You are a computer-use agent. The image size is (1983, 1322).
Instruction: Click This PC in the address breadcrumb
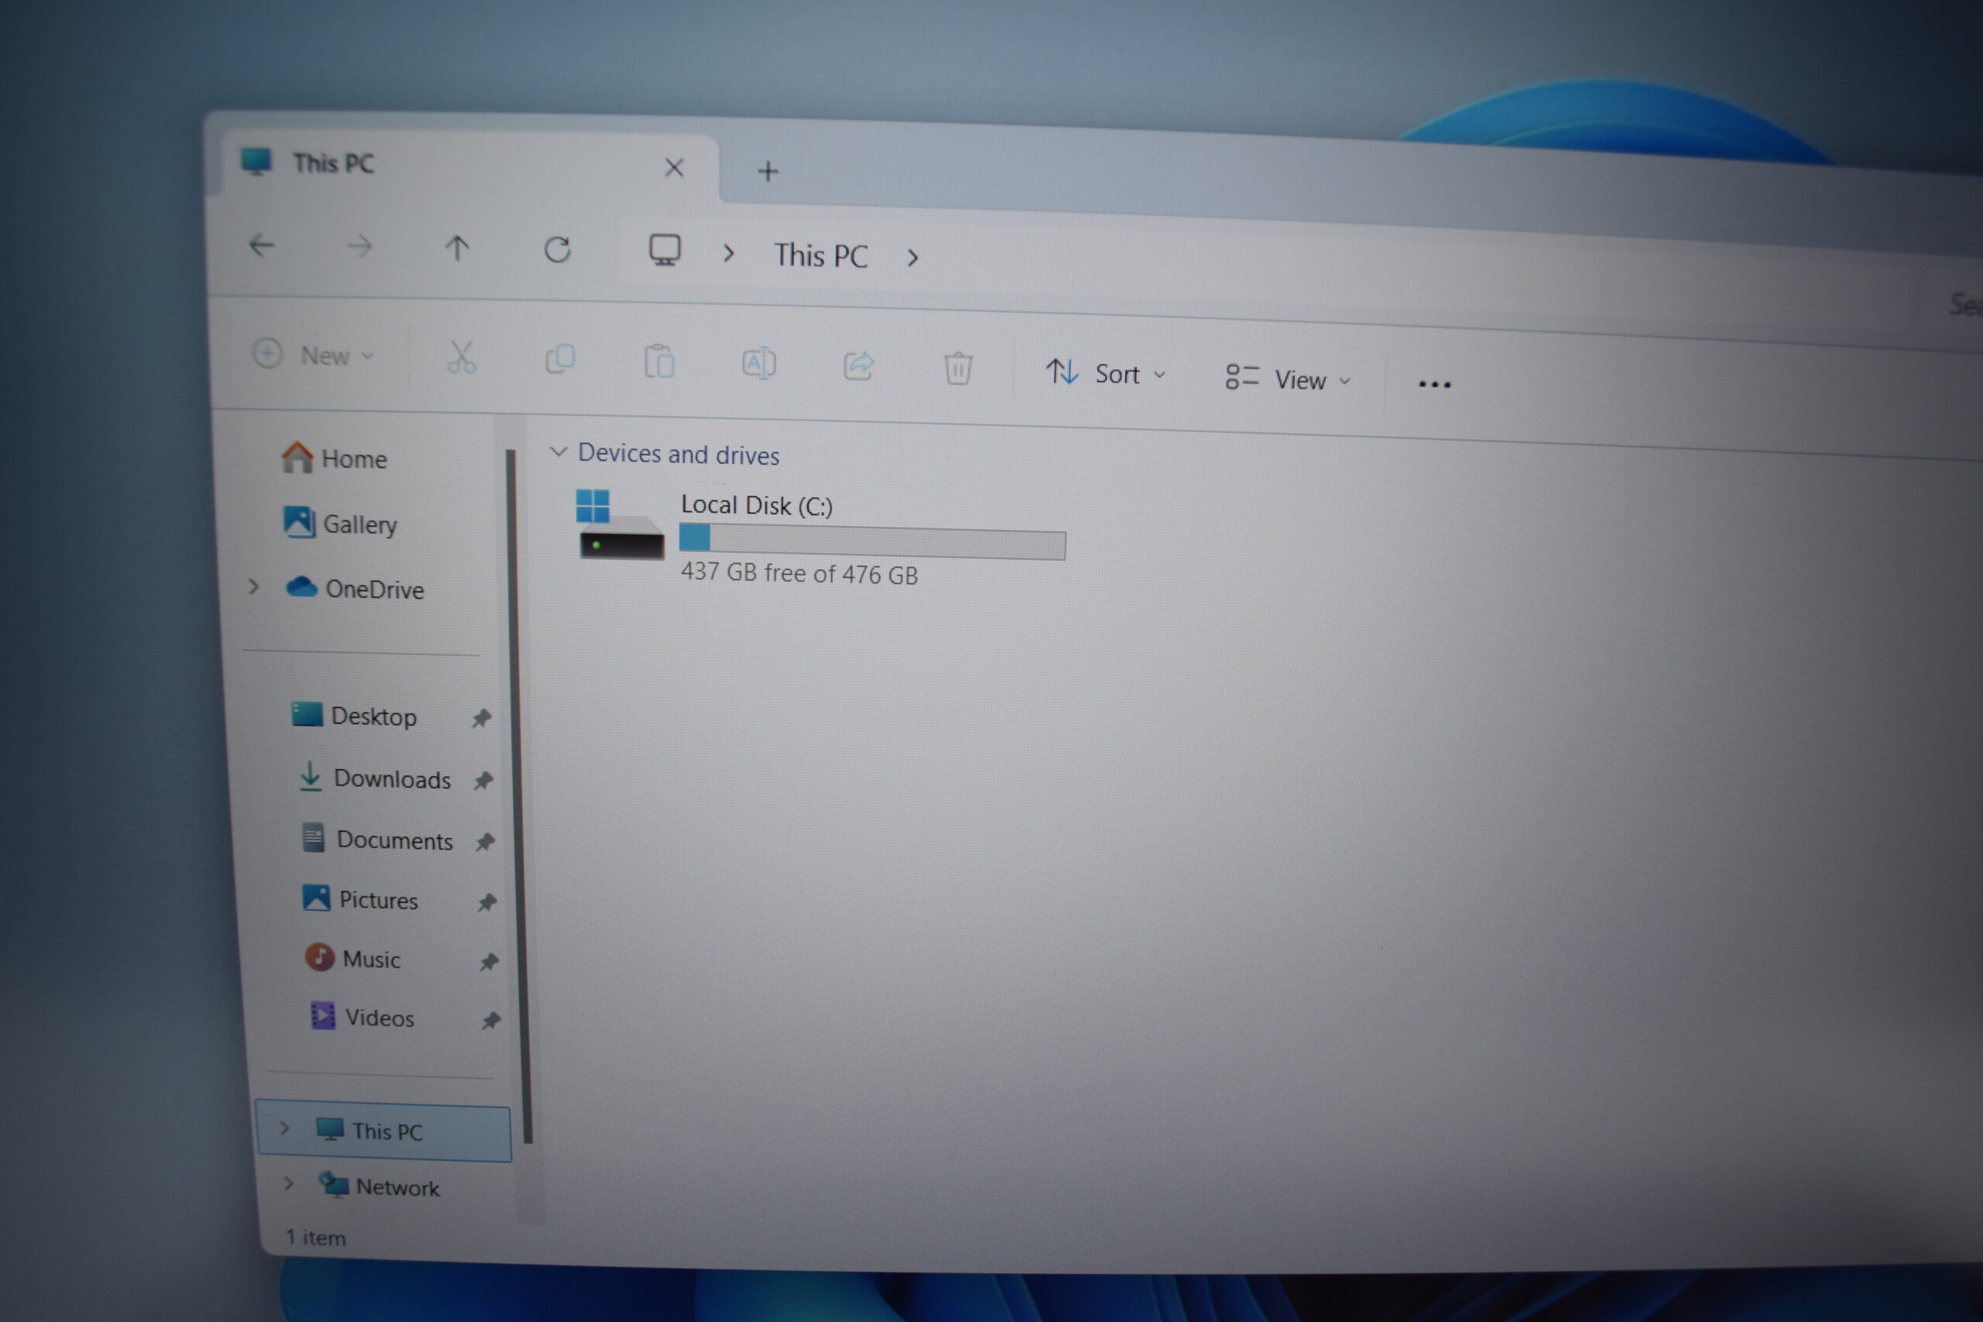[821, 256]
